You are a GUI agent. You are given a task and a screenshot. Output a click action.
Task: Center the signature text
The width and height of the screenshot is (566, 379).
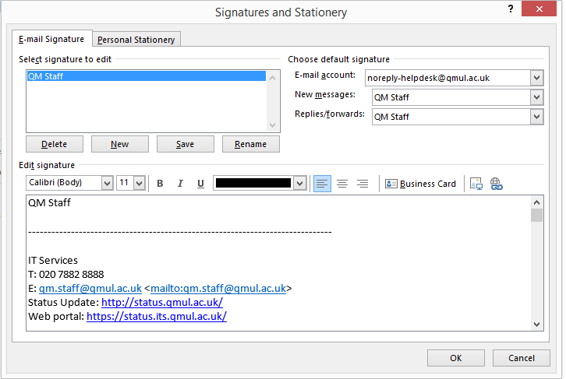coord(342,184)
